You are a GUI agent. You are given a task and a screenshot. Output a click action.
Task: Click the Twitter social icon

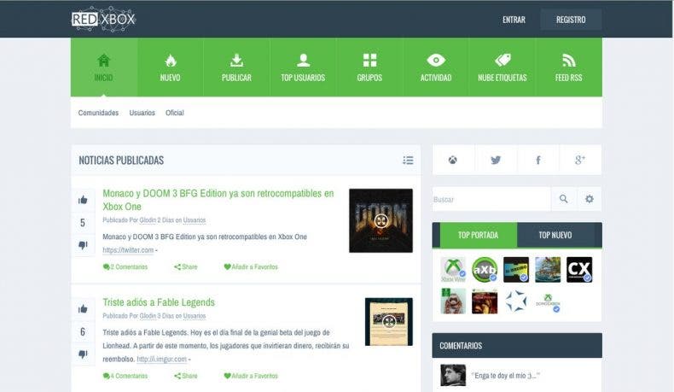496,160
